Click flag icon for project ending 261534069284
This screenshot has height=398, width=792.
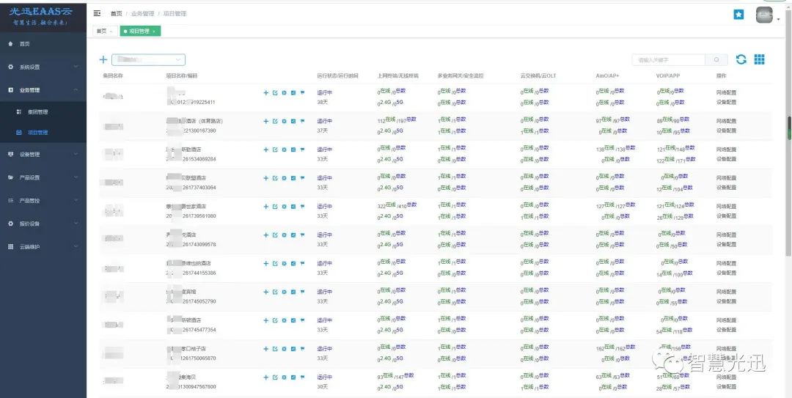pyautogui.click(x=302, y=150)
